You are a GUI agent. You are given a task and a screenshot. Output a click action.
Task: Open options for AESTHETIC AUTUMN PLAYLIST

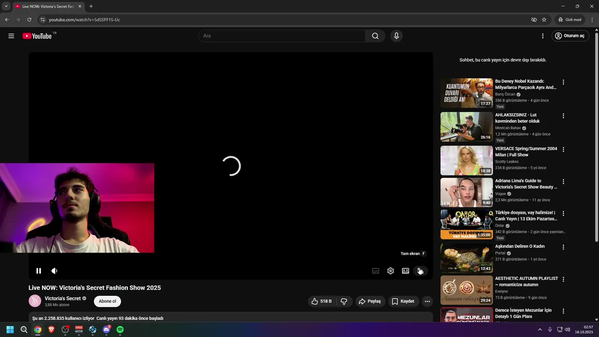[x=563, y=279]
